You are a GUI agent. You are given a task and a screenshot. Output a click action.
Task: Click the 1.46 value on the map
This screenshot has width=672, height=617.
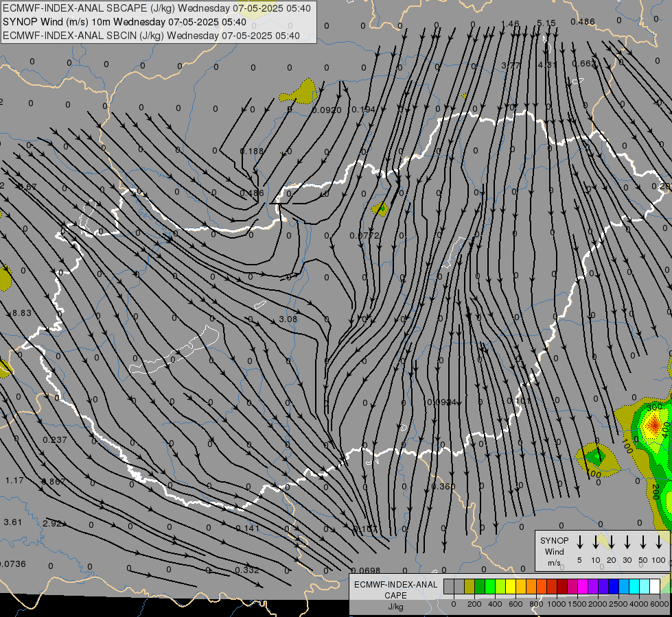pyautogui.click(x=510, y=23)
